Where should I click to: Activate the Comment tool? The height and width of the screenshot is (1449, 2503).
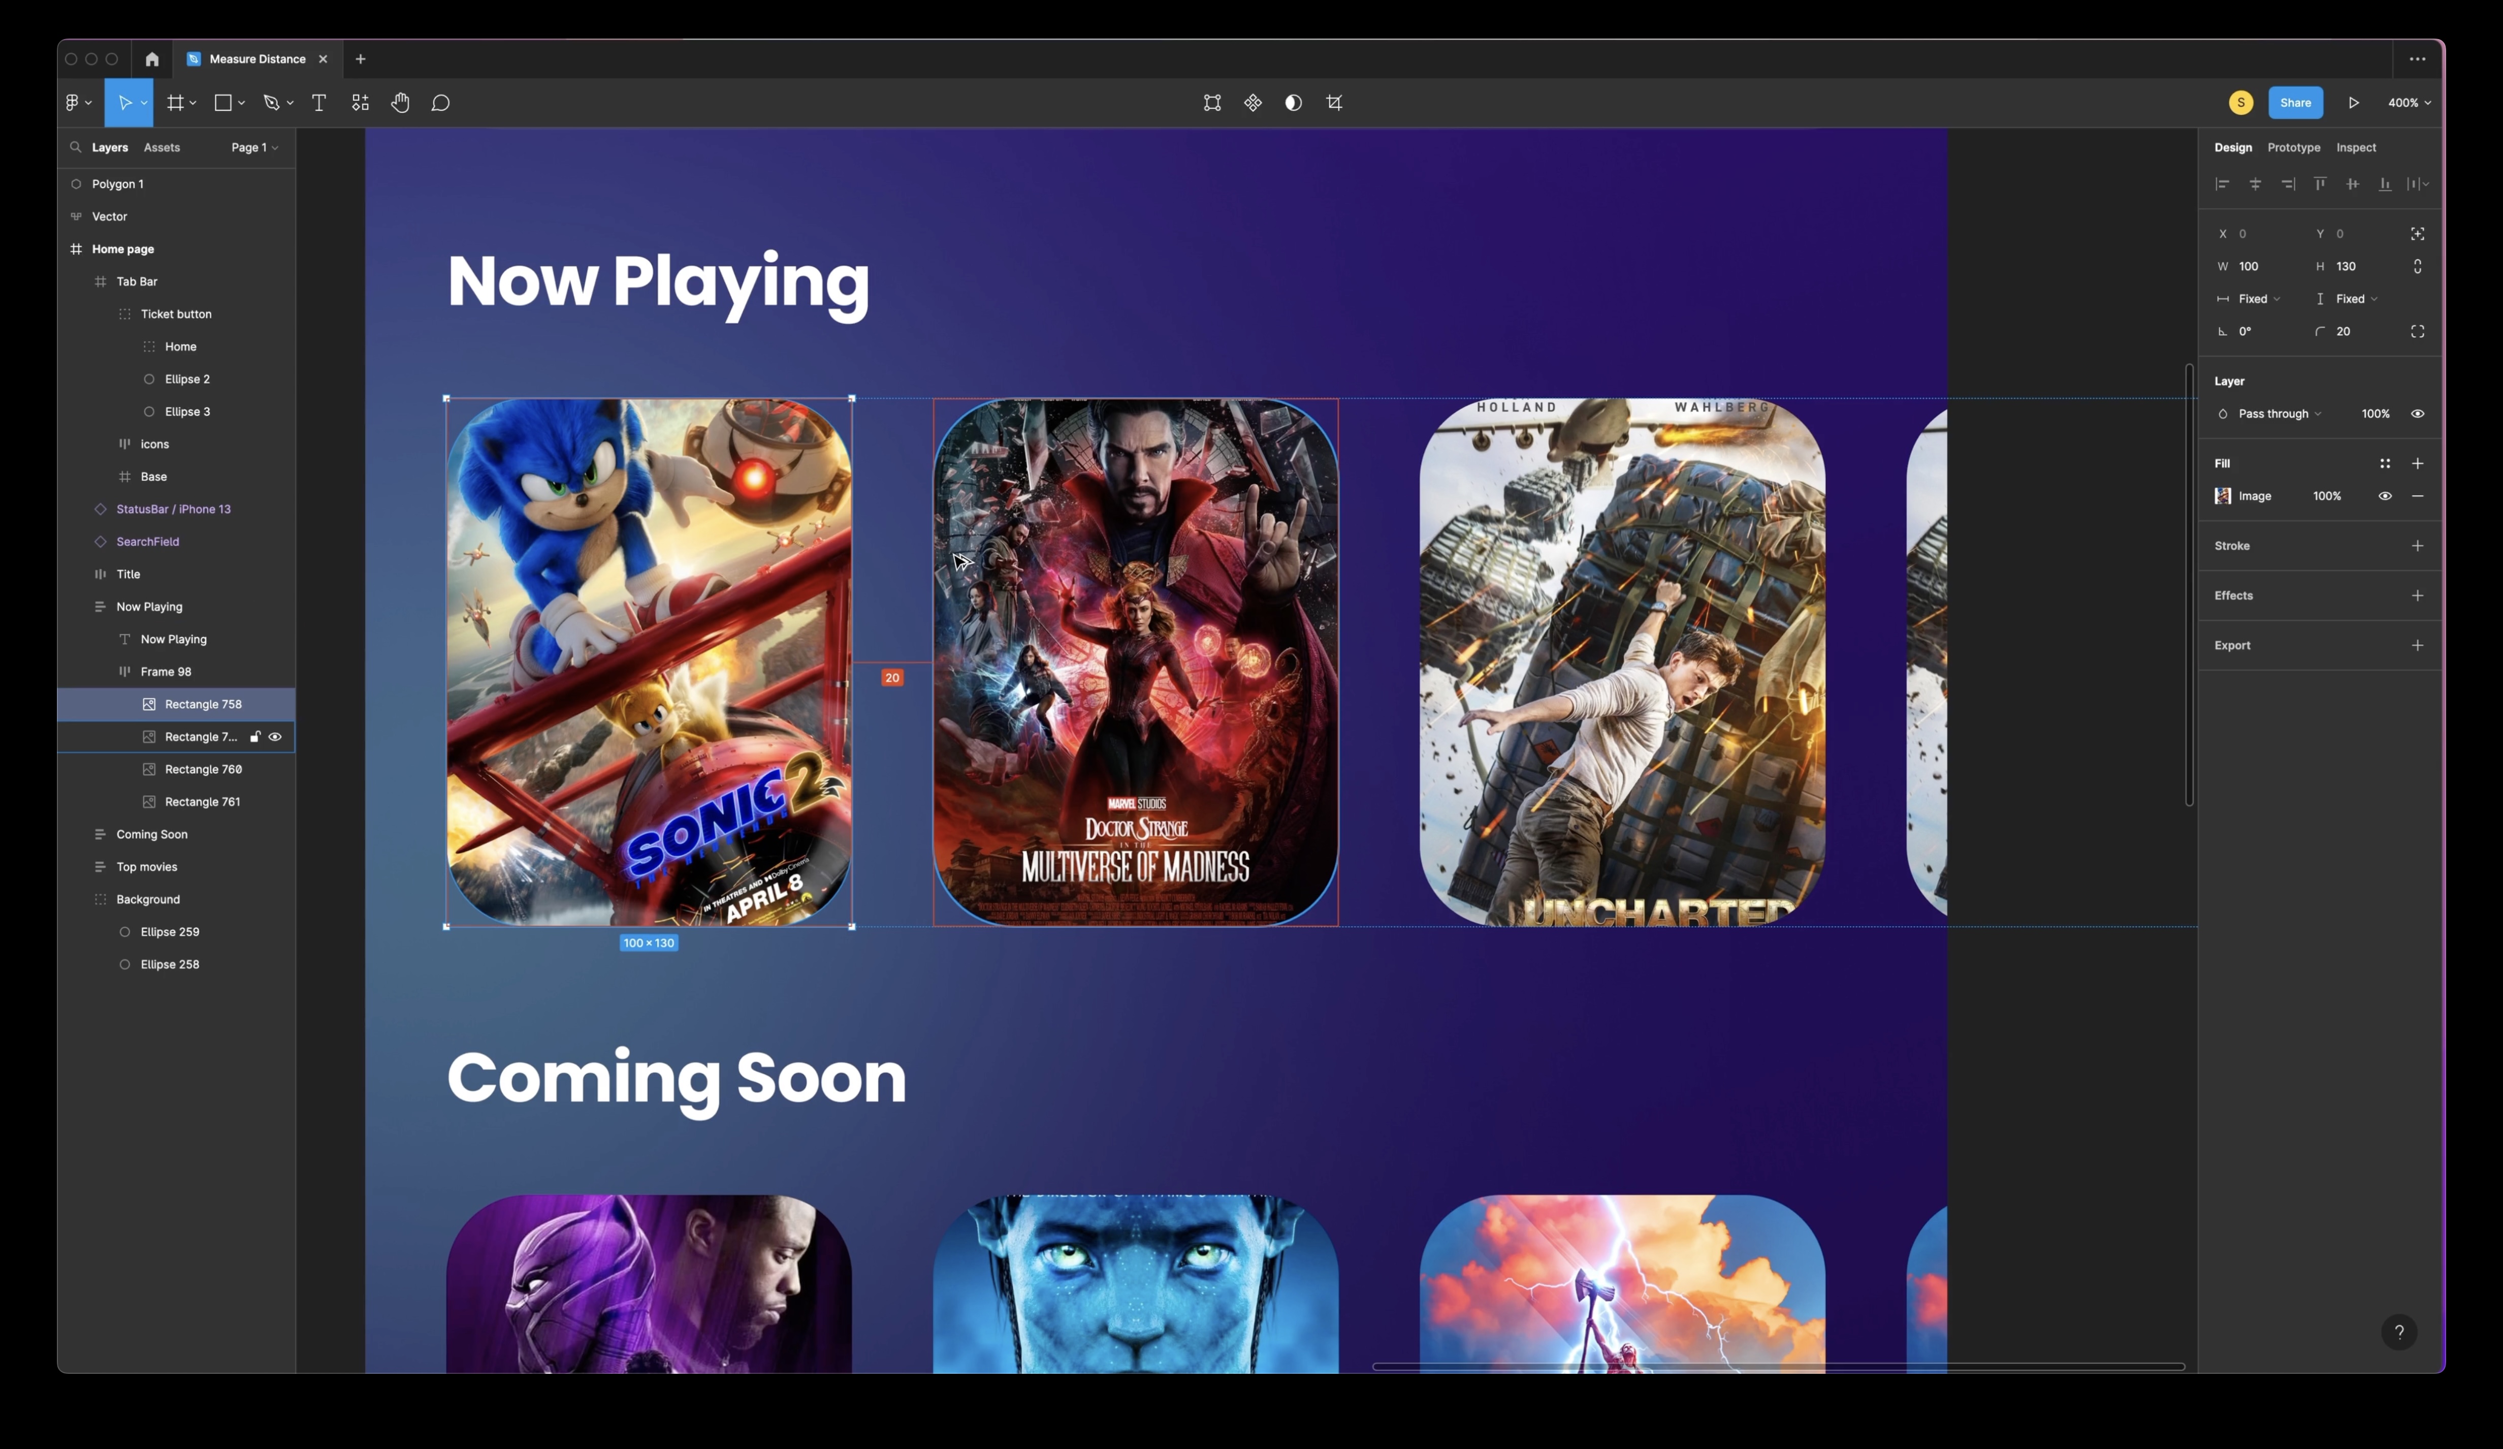[441, 102]
